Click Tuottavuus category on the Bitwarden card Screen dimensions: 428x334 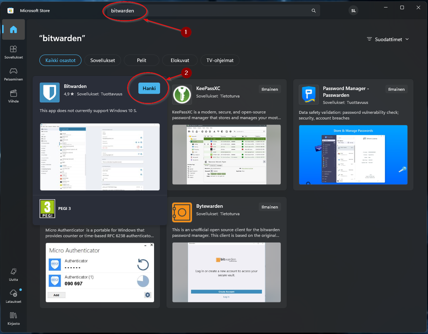coord(111,94)
